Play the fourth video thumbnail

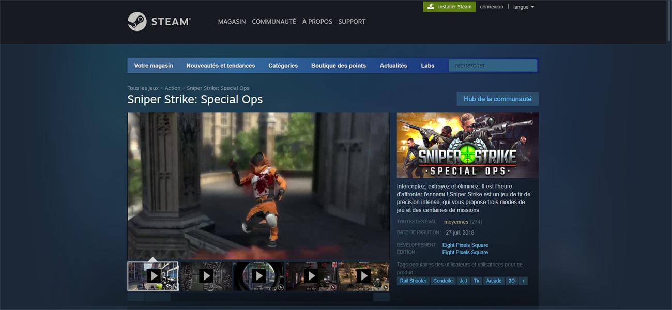click(x=311, y=276)
